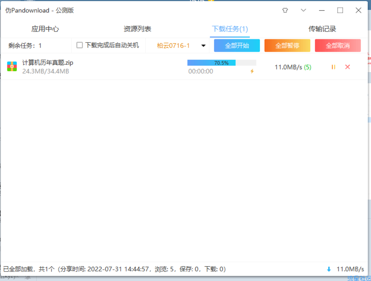Minimize the Pandownload window

point(321,10)
